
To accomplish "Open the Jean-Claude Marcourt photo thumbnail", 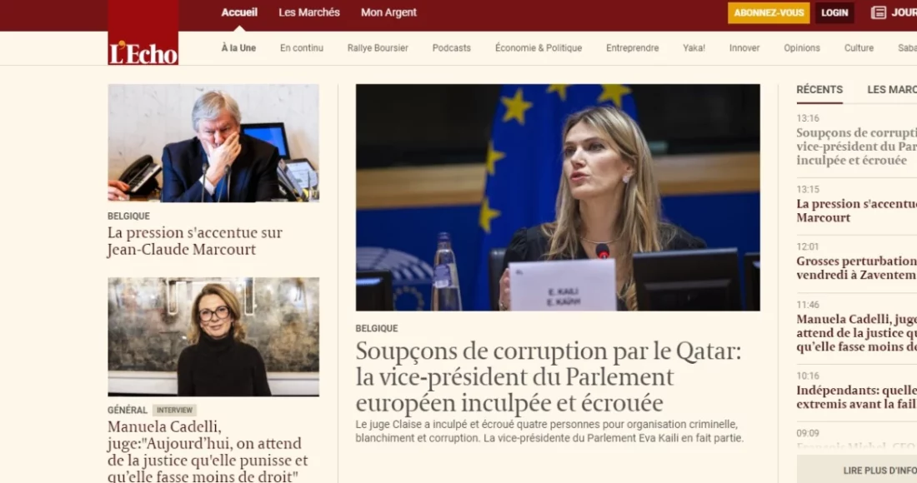I will (x=213, y=143).
